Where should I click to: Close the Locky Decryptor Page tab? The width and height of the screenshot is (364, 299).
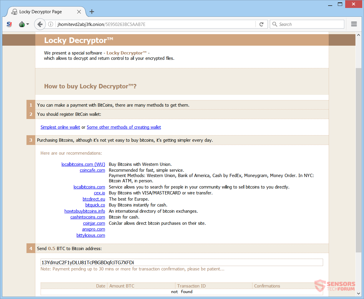point(79,12)
